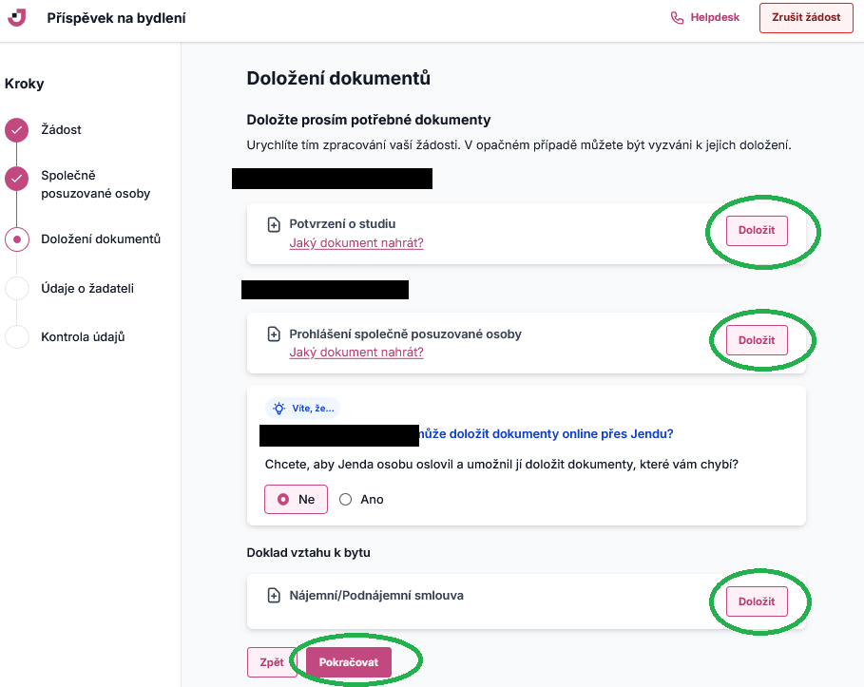864x687 pixels.
Task: Cancel application via Zrušit žádost
Action: click(x=806, y=18)
